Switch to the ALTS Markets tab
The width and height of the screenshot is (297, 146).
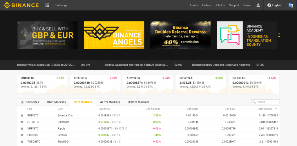click(x=110, y=102)
